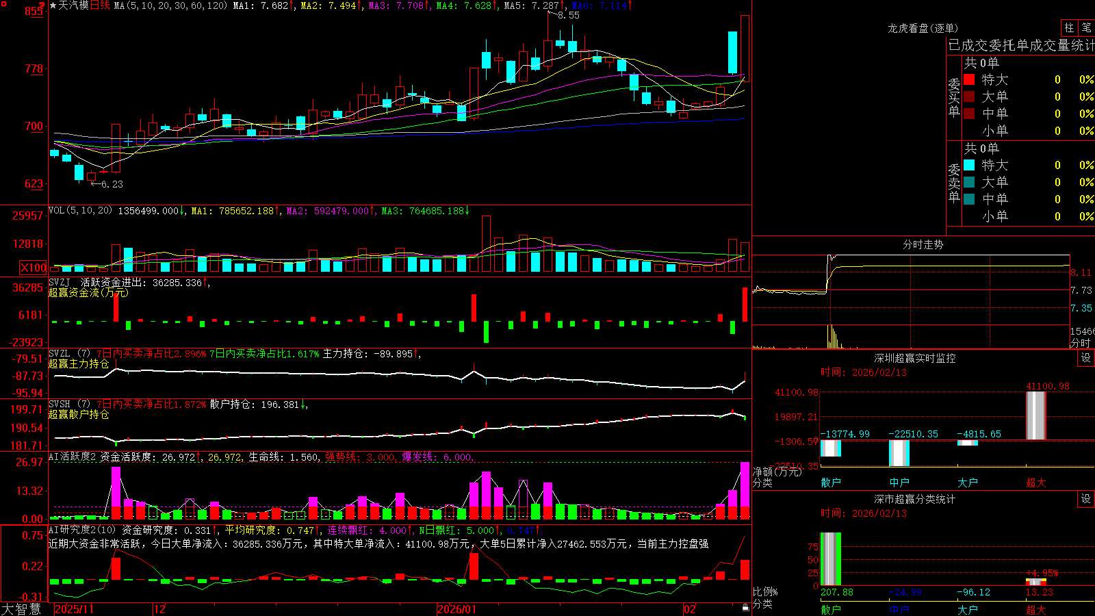Select the red 特大 buy order swatch
Screen dimensions: 1095x616
tap(969, 79)
